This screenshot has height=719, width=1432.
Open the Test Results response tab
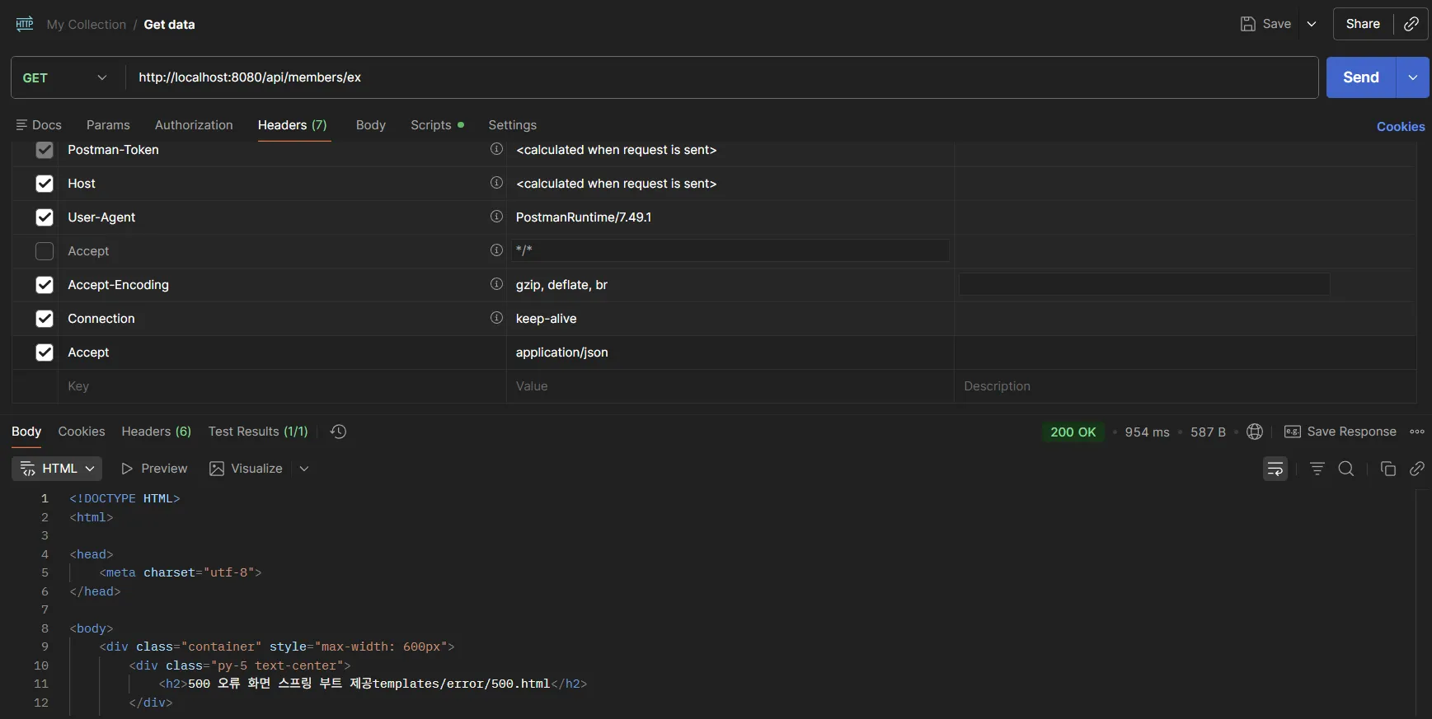257,432
